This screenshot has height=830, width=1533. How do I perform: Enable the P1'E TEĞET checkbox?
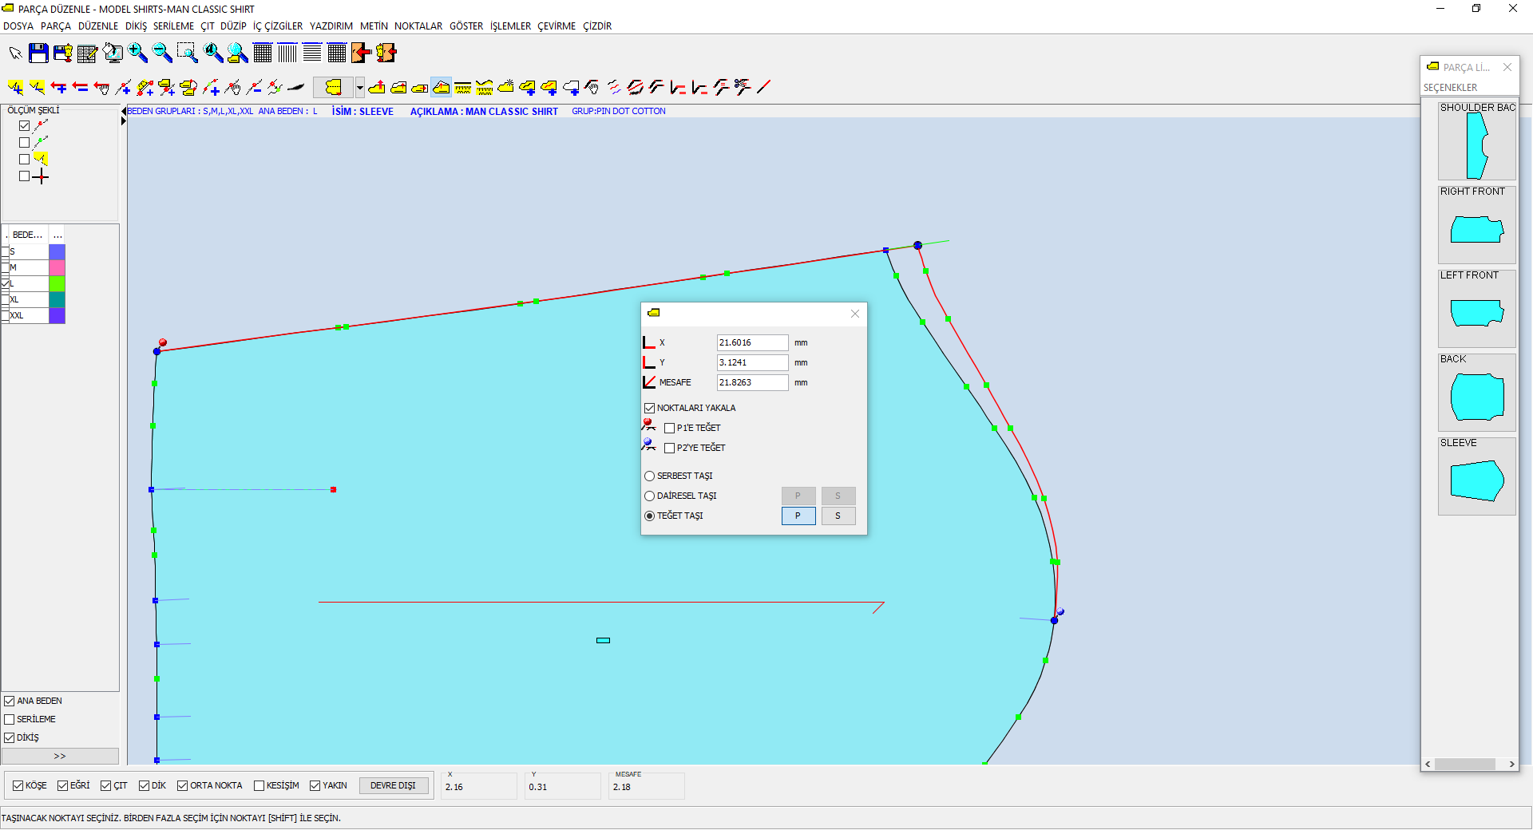coord(670,429)
